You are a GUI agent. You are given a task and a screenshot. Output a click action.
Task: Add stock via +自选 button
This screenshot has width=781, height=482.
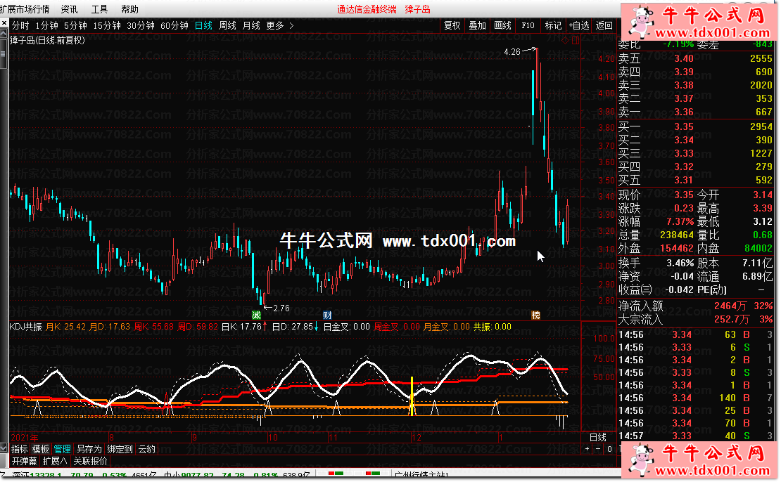(579, 25)
